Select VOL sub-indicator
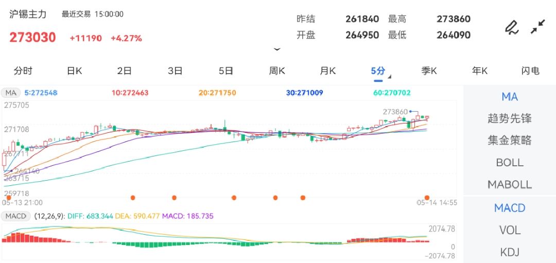This screenshot has height=263, width=556. tap(510, 231)
